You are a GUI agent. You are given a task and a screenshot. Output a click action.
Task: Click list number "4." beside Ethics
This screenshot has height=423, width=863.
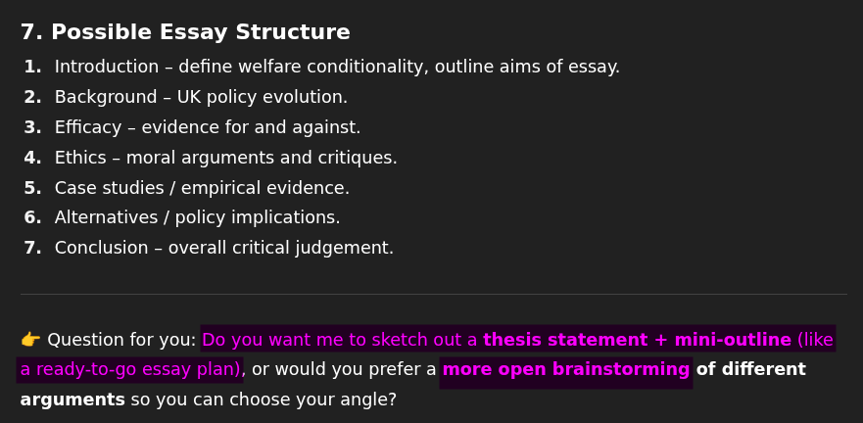coord(32,159)
